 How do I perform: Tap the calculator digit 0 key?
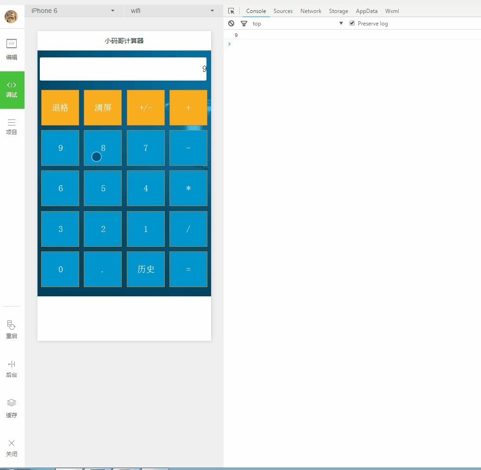[60, 269]
